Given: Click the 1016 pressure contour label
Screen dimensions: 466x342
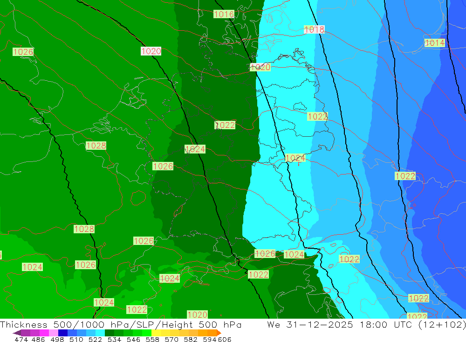Looking at the screenshot, I should [x=224, y=14].
